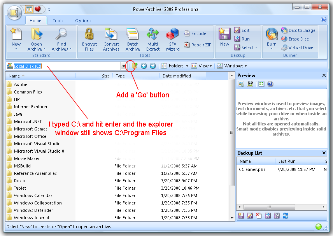This screenshot has height=236, width=333.
Task: Navigate back with the blue left arrow
Action: [144, 66]
